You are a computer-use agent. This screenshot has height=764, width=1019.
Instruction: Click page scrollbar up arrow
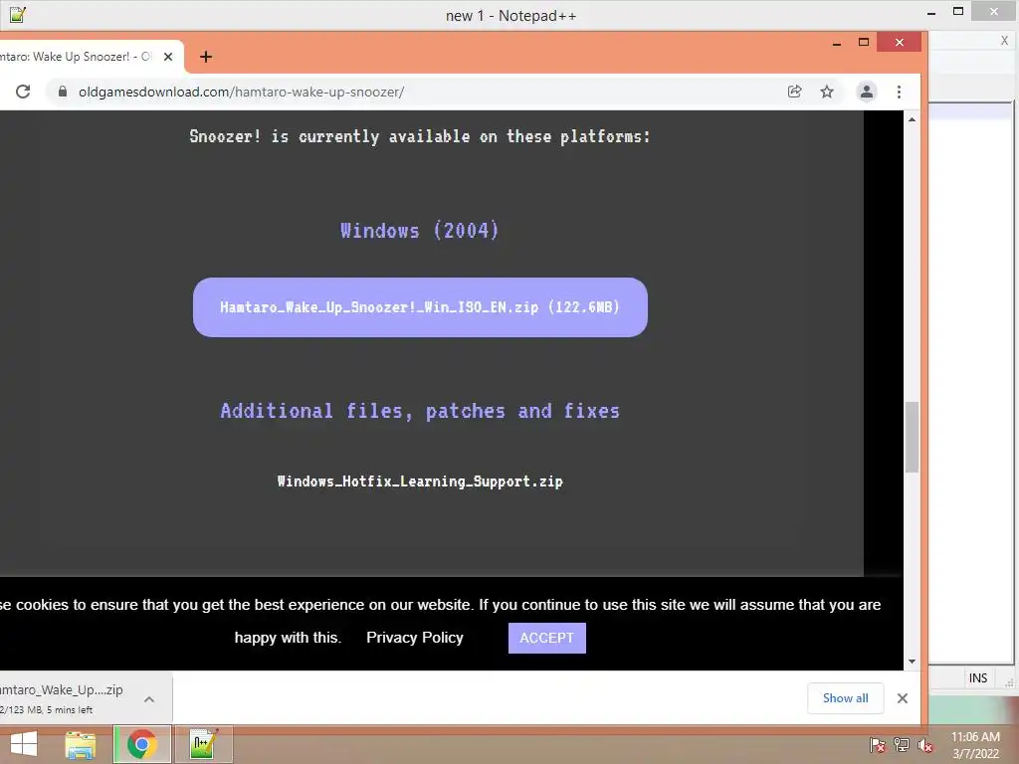[x=912, y=119]
